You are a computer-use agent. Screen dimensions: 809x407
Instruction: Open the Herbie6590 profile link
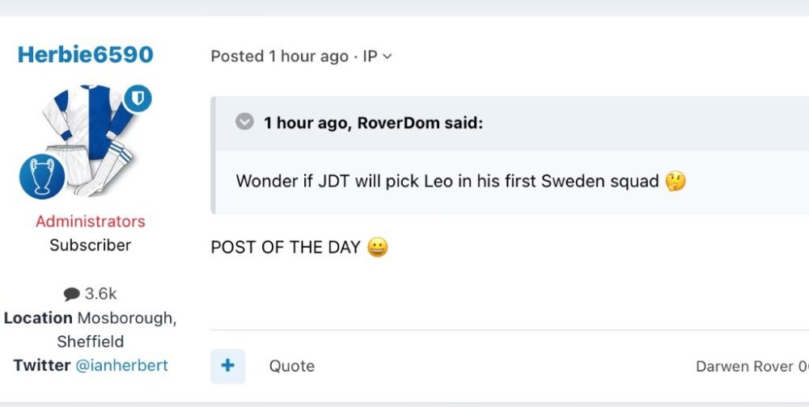[85, 55]
